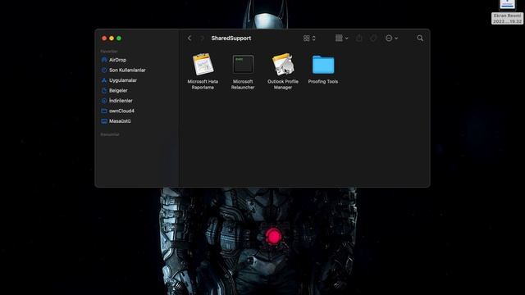Viewport: 525px width, 295px height.
Task: Click the Microsoft Relauncher file name
Action: 243,84
